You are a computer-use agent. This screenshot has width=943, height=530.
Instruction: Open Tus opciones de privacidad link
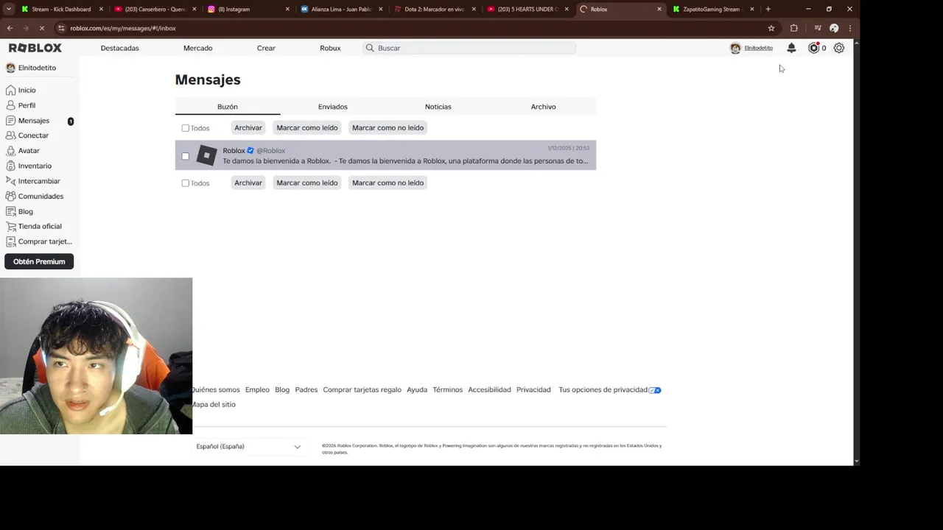(609, 389)
